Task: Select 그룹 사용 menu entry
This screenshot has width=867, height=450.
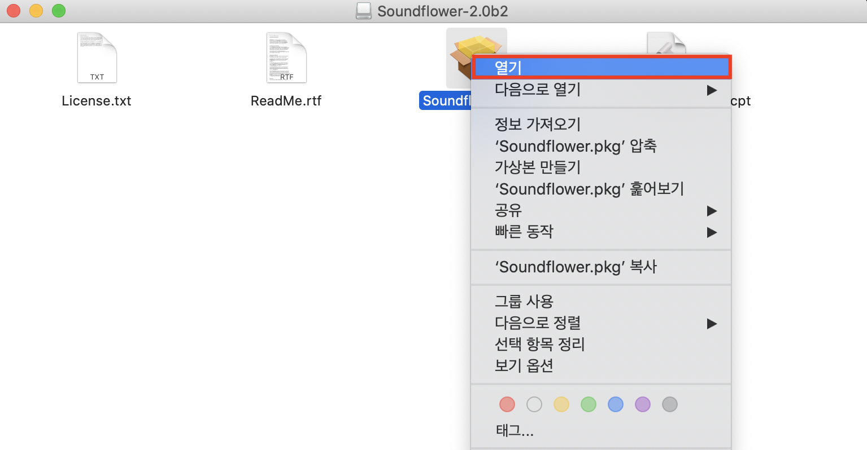Action: [x=601, y=302]
